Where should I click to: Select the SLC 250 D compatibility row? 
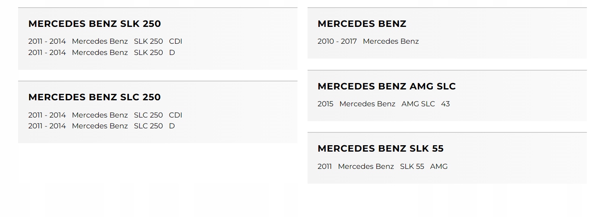pyautogui.click(x=101, y=126)
